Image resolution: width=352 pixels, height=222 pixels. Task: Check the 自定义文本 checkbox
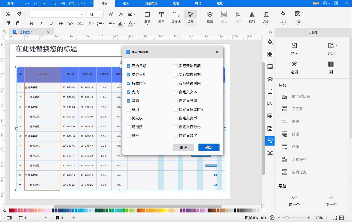click(176, 92)
